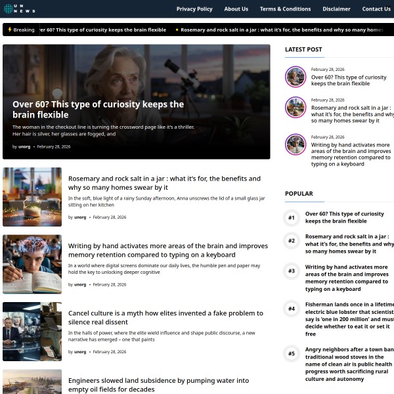Open the Contact Us page

[x=376, y=9]
